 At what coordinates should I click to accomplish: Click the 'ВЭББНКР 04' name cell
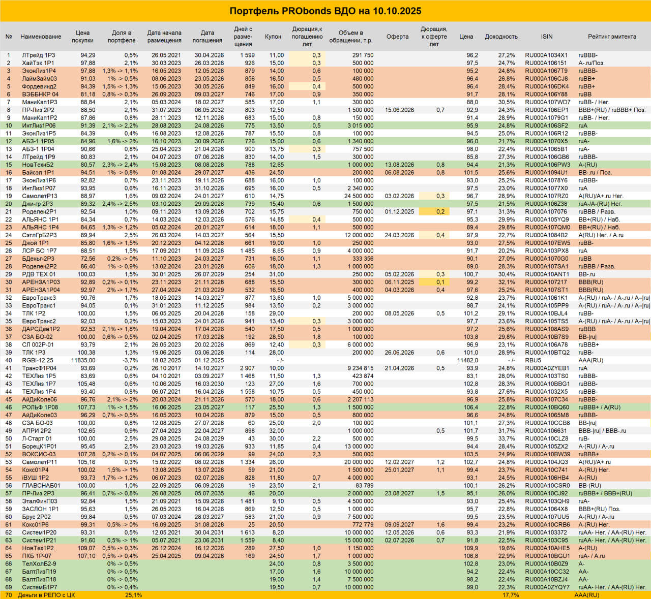click(x=40, y=94)
